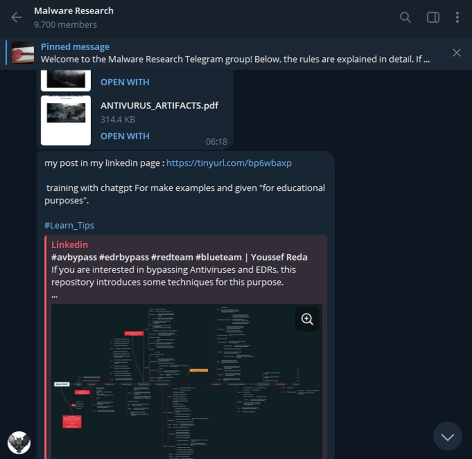
Task: Select the #Learn_Tips hashtag
Action: pyautogui.click(x=69, y=226)
